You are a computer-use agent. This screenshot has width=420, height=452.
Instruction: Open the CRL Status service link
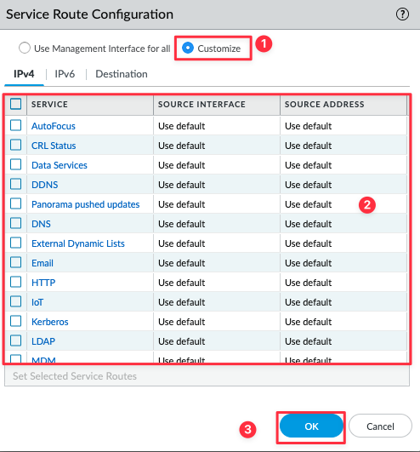coord(54,146)
